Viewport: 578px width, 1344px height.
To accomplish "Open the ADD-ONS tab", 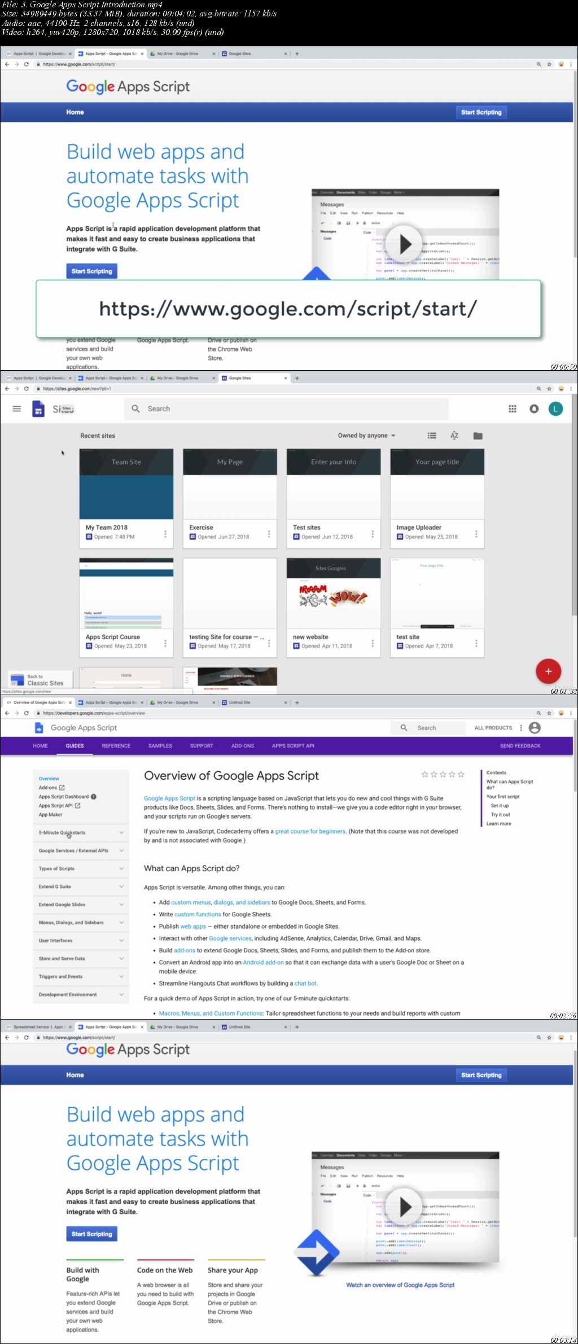I will [x=243, y=746].
